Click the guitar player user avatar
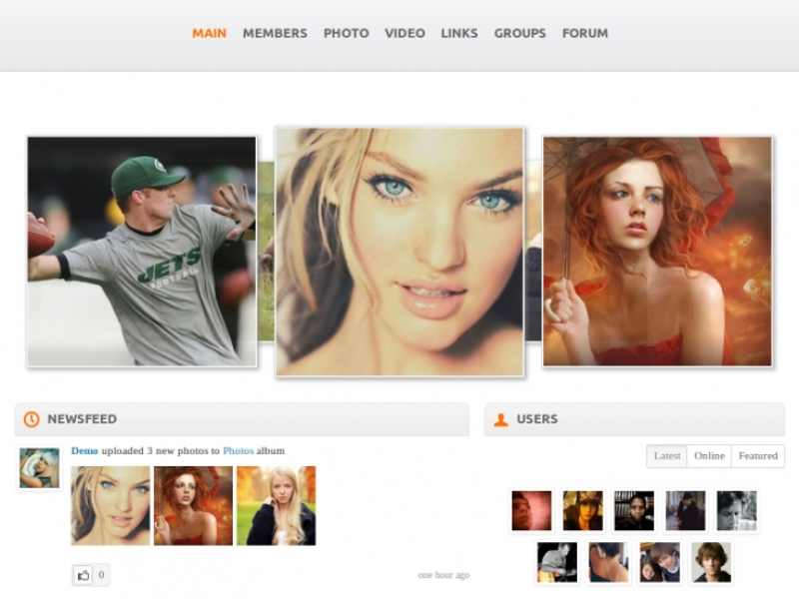This screenshot has width=799, height=599. [556, 562]
